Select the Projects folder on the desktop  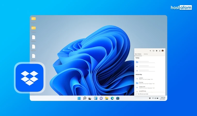coord(34,20)
